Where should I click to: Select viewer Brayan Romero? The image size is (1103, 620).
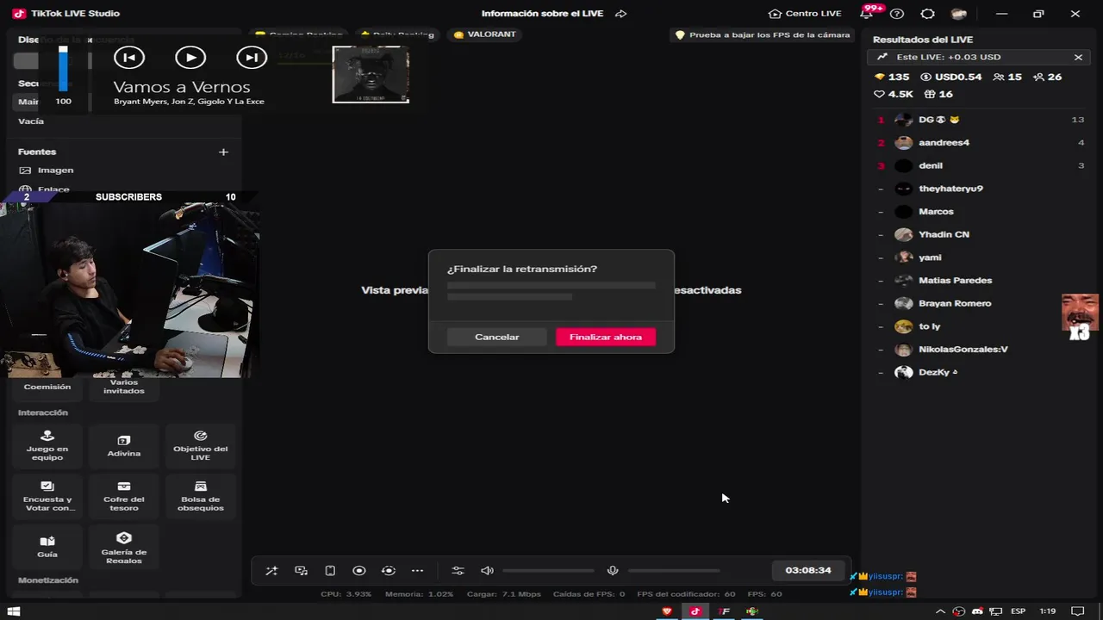click(981, 303)
